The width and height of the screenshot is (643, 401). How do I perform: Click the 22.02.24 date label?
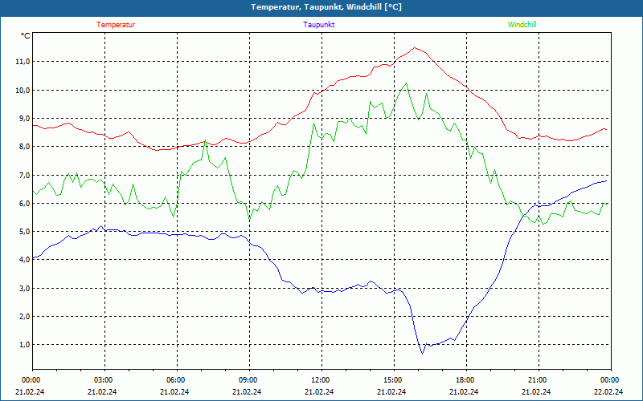point(609,391)
